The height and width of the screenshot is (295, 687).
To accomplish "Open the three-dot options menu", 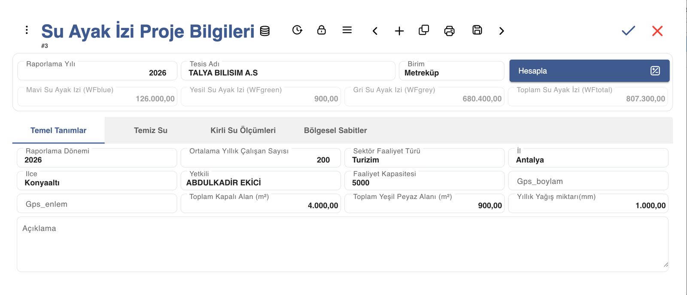I will tap(27, 30).
